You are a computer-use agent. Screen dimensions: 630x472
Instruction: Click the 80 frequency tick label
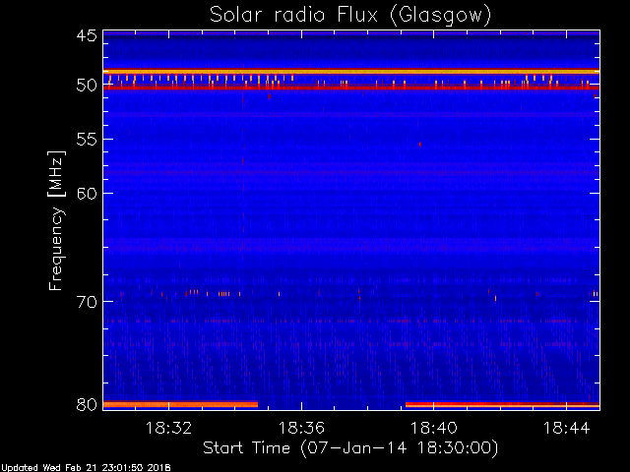[87, 404]
